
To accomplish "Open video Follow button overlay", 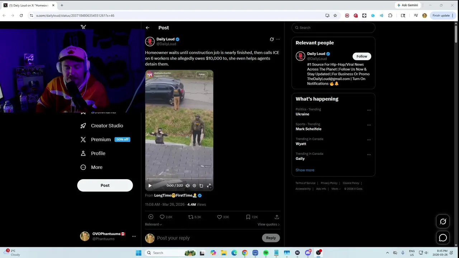I will [x=202, y=74].
